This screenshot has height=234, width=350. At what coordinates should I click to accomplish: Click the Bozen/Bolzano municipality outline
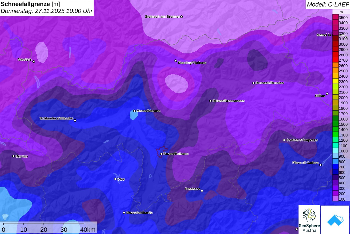[x=161, y=152]
